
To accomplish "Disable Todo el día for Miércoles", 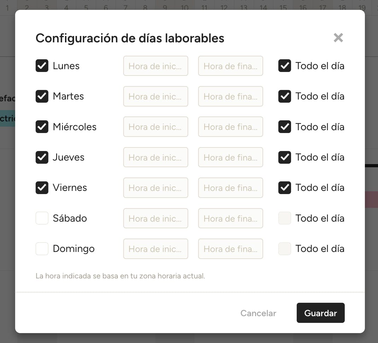I will 285,127.
